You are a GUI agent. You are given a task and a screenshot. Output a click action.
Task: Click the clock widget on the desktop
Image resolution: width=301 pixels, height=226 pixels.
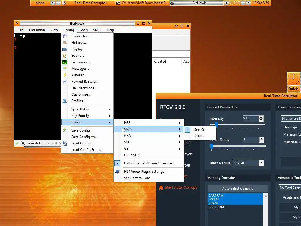pyautogui.click(x=293, y=79)
